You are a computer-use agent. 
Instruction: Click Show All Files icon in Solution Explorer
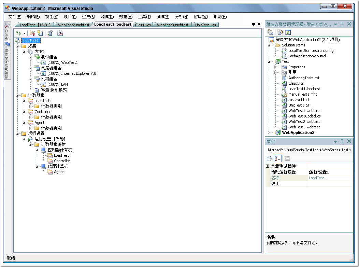click(x=280, y=32)
